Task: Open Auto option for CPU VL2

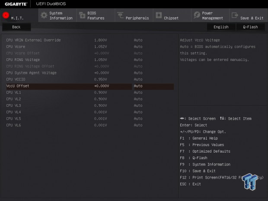Action: point(138,99)
